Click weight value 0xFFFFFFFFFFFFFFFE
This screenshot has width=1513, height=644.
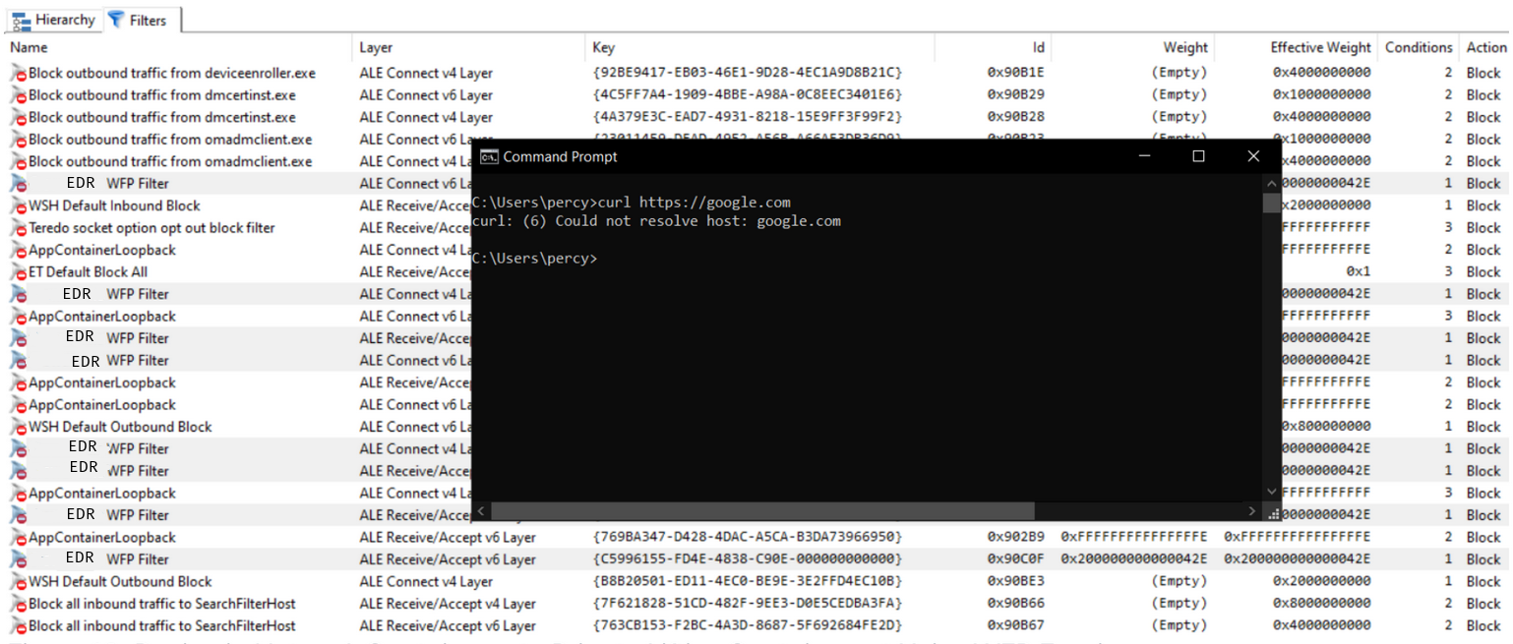[1134, 538]
